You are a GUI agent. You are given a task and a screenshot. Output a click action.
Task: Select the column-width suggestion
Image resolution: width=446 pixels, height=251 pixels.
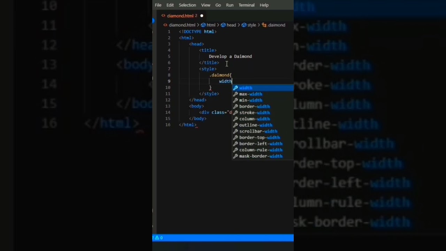coord(263,119)
